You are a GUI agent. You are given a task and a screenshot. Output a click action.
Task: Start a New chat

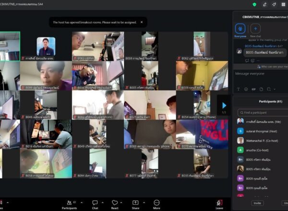(255, 29)
